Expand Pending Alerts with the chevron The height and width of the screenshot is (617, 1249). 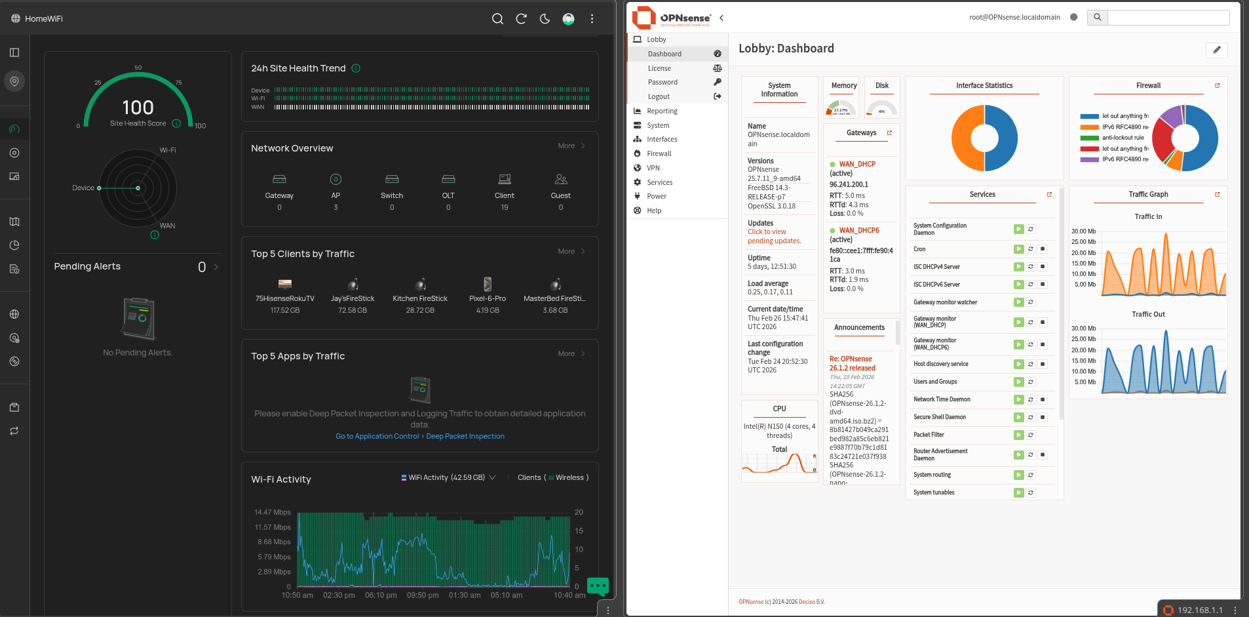[x=216, y=267]
